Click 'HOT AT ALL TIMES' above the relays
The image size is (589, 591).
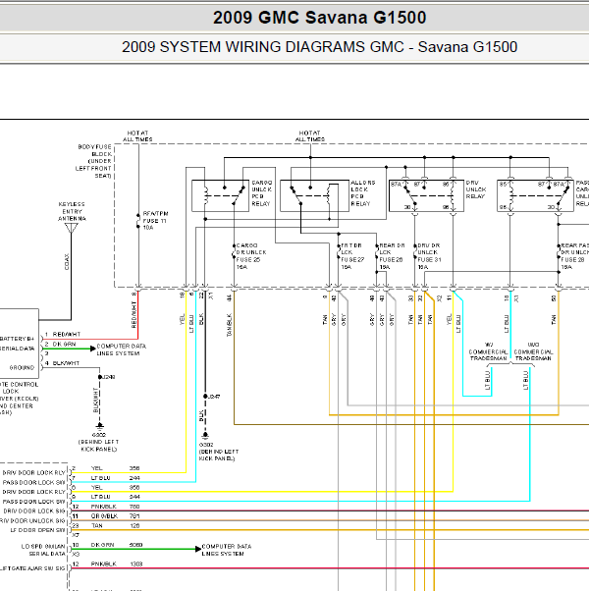click(x=310, y=136)
